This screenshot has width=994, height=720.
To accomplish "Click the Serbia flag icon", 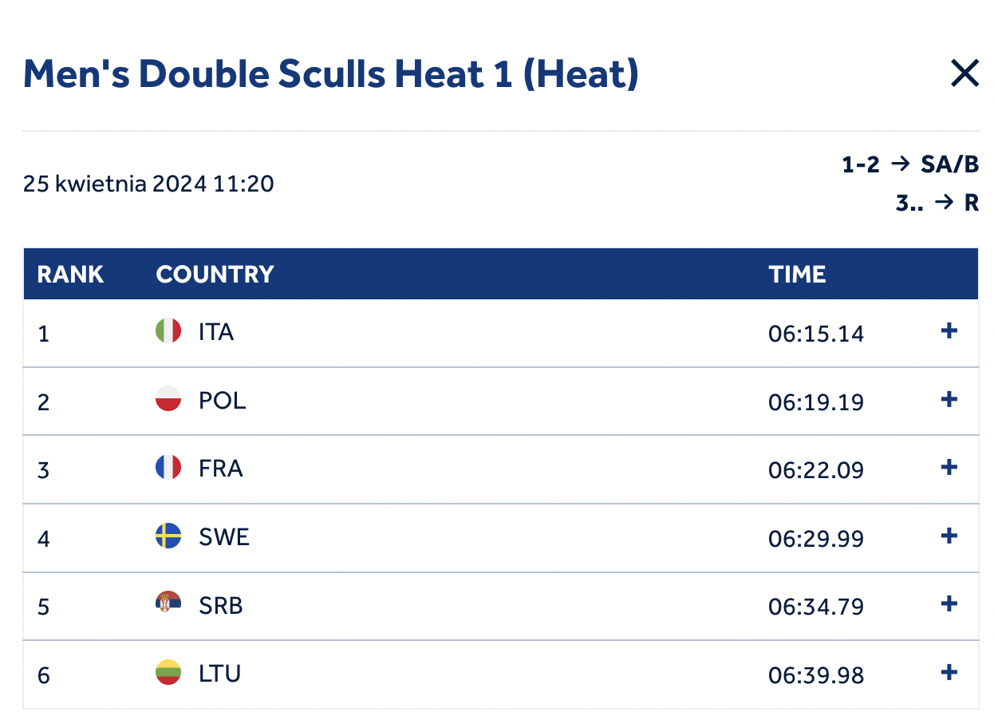I will [x=168, y=604].
